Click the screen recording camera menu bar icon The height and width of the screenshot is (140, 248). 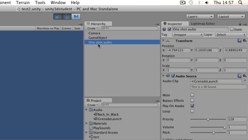(x=183, y=2)
